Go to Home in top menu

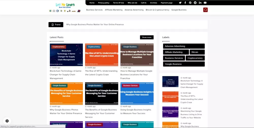(92, 3)
